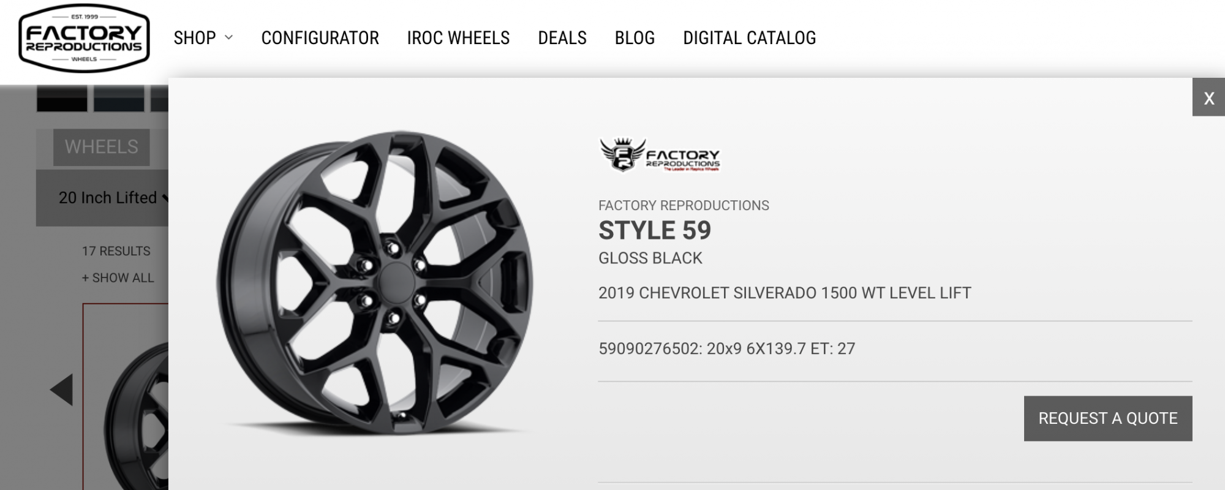Click the Style 59 gloss black wheel image

click(375, 283)
